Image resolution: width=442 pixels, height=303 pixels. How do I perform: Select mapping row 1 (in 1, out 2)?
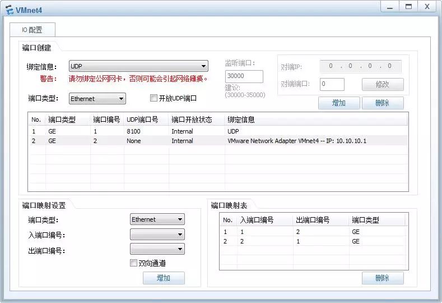pyautogui.click(x=314, y=232)
